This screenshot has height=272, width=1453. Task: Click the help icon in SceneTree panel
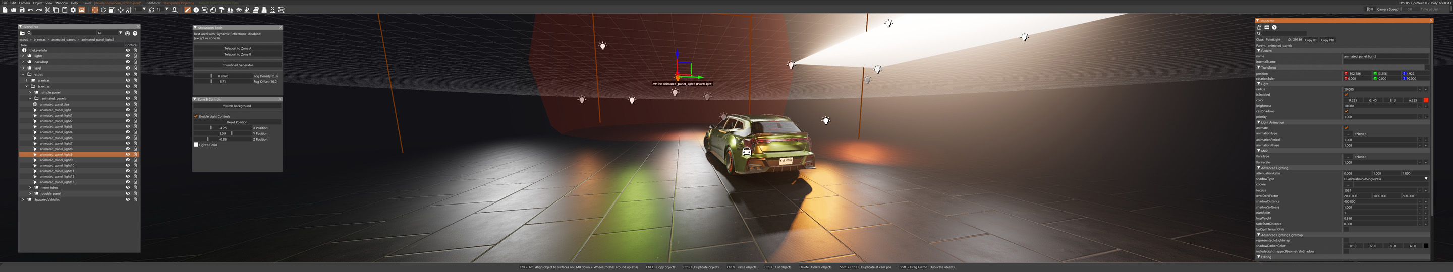(x=135, y=33)
